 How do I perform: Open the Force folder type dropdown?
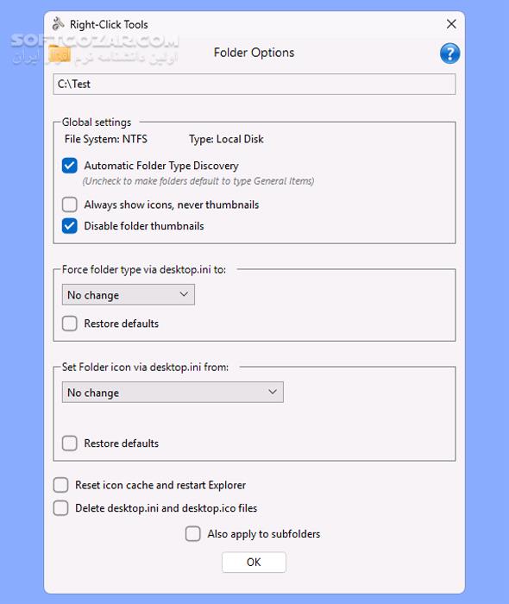click(x=129, y=295)
